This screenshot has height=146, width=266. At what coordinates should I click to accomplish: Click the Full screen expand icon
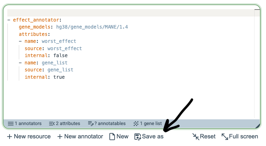225,136
